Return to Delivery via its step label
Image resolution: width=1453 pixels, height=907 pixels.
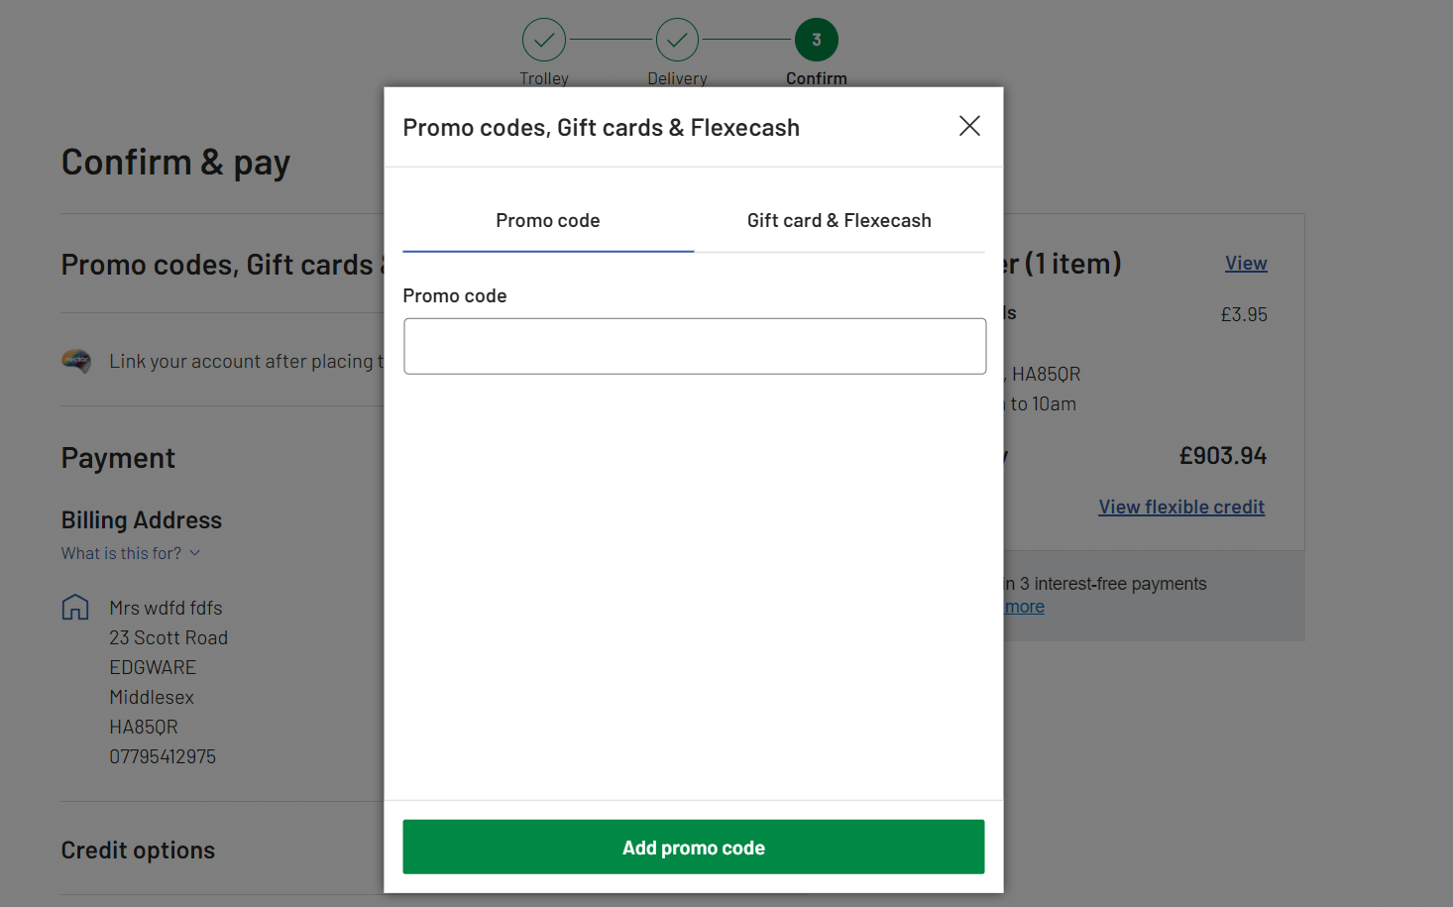677,77
